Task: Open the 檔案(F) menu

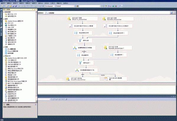Action: click(x=3, y=3)
